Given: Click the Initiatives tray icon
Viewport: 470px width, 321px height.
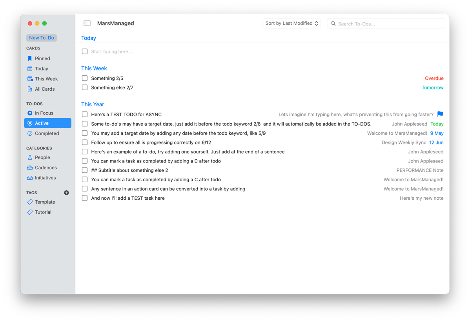Looking at the screenshot, I should pos(30,178).
